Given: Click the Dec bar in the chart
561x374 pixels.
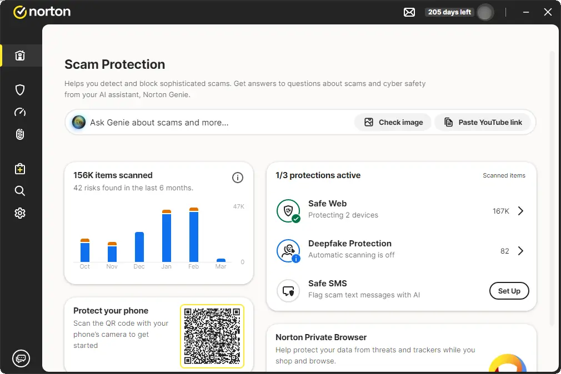Looking at the screenshot, I should click(x=139, y=247).
